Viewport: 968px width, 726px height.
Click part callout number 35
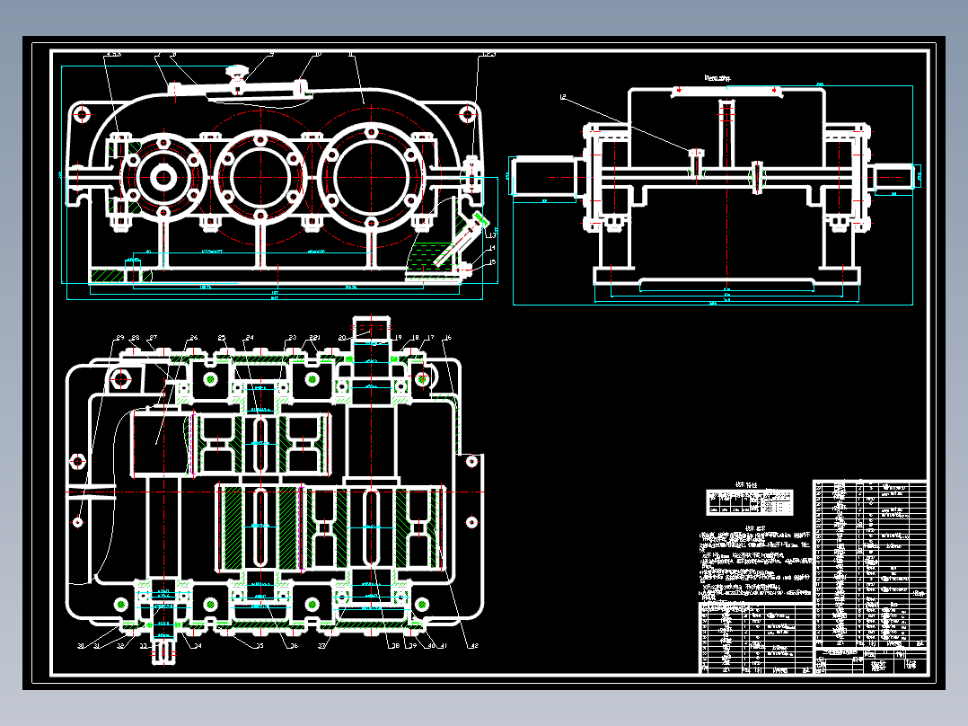pyautogui.click(x=260, y=646)
